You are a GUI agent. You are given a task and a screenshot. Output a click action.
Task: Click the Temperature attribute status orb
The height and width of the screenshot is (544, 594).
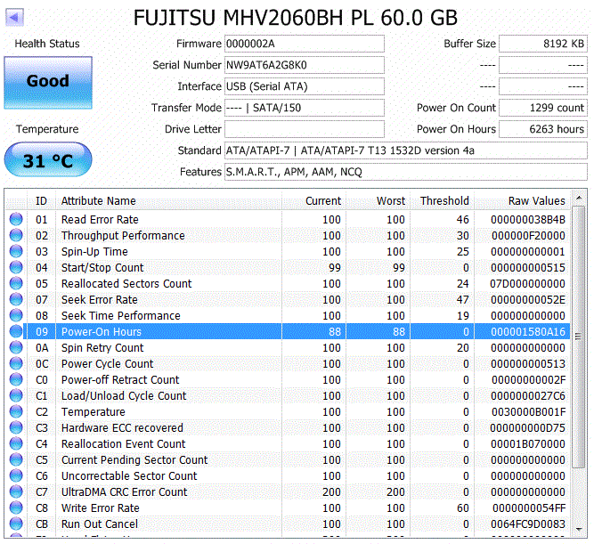pyautogui.click(x=16, y=412)
